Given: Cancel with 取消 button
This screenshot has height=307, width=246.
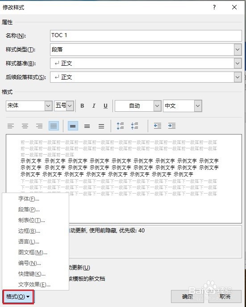Looking at the screenshot, I should click(225, 297).
